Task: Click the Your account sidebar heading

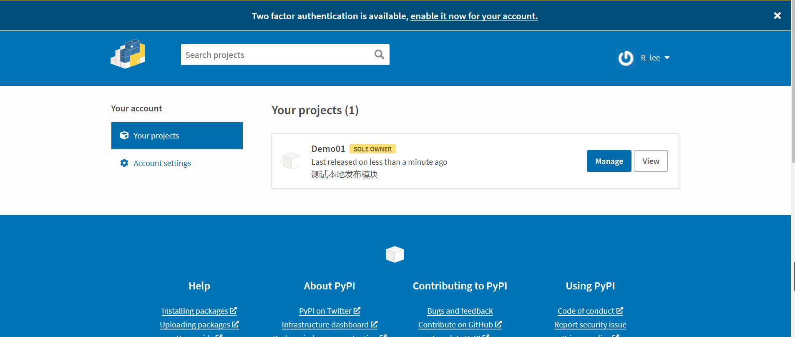Action: pyautogui.click(x=136, y=108)
